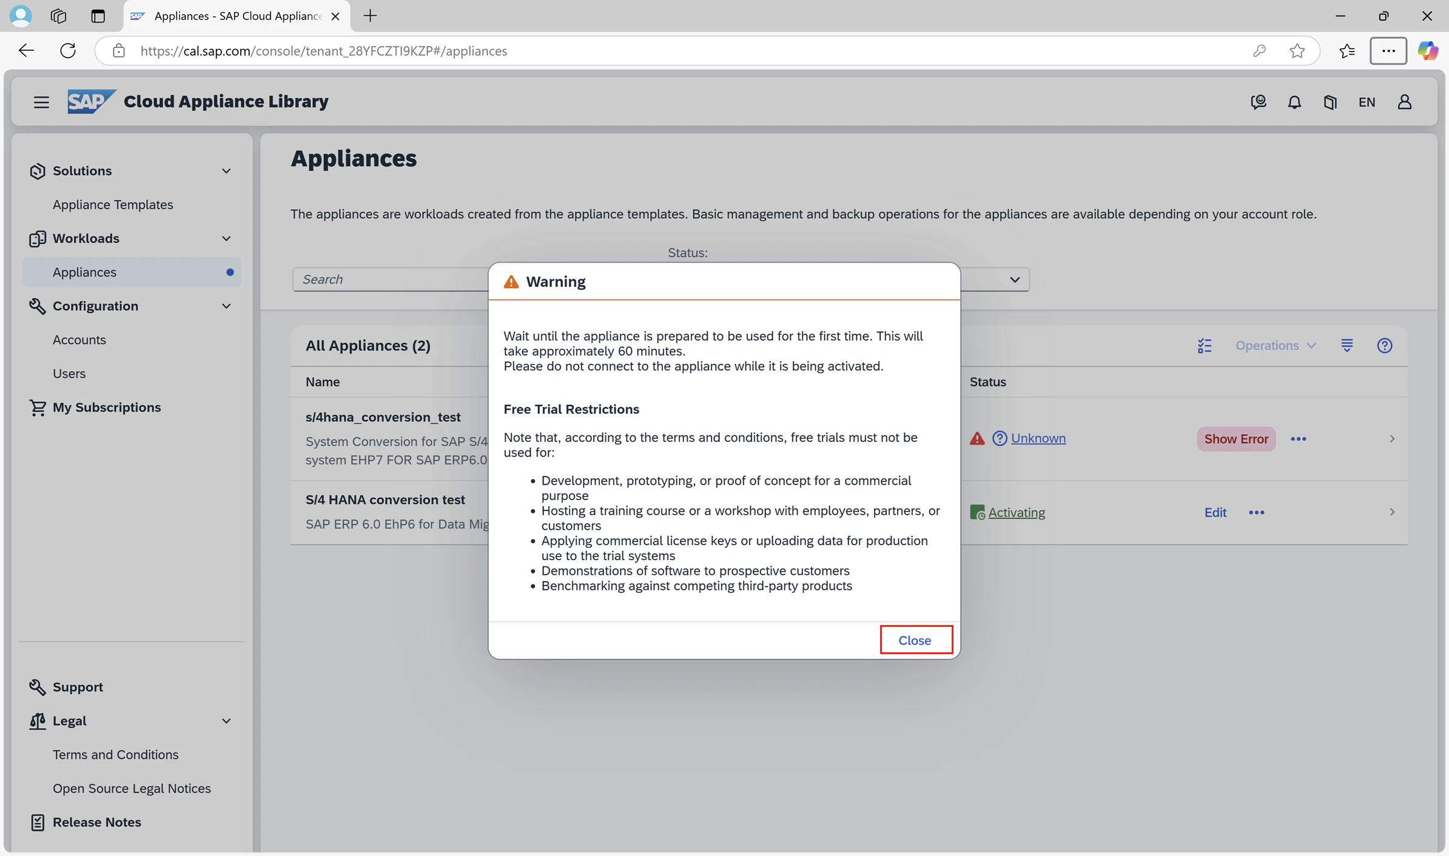This screenshot has width=1449, height=856.
Task: Click the Unknown status link
Action: 1038,438
